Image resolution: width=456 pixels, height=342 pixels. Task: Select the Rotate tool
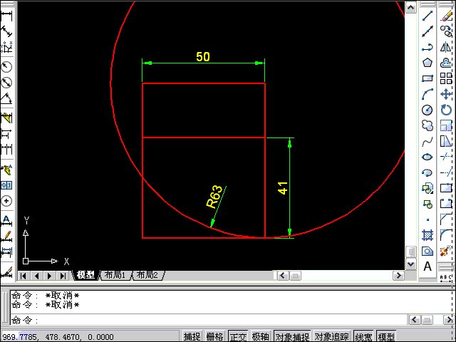click(x=446, y=110)
